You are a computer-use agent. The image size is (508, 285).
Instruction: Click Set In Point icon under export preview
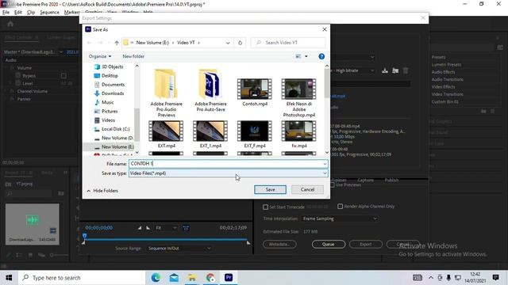[x=140, y=228]
